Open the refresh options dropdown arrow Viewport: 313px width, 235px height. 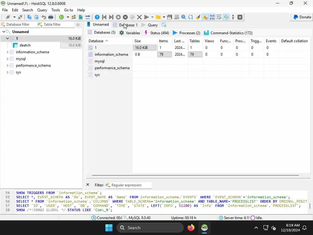pos(68,17)
